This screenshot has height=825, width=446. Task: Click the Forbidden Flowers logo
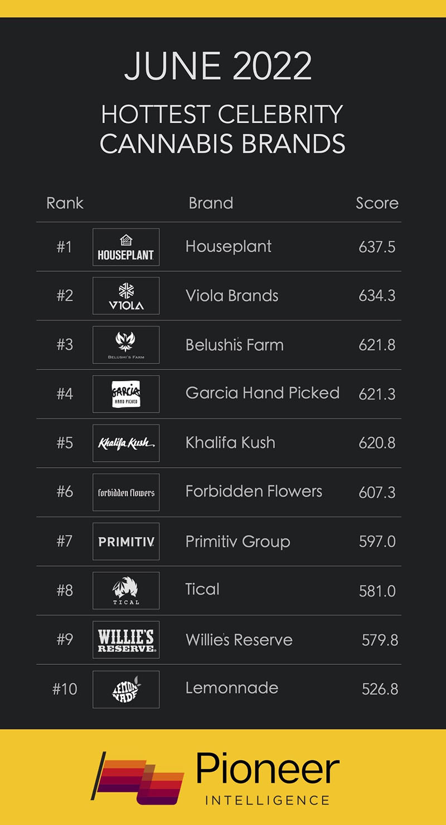click(x=126, y=492)
